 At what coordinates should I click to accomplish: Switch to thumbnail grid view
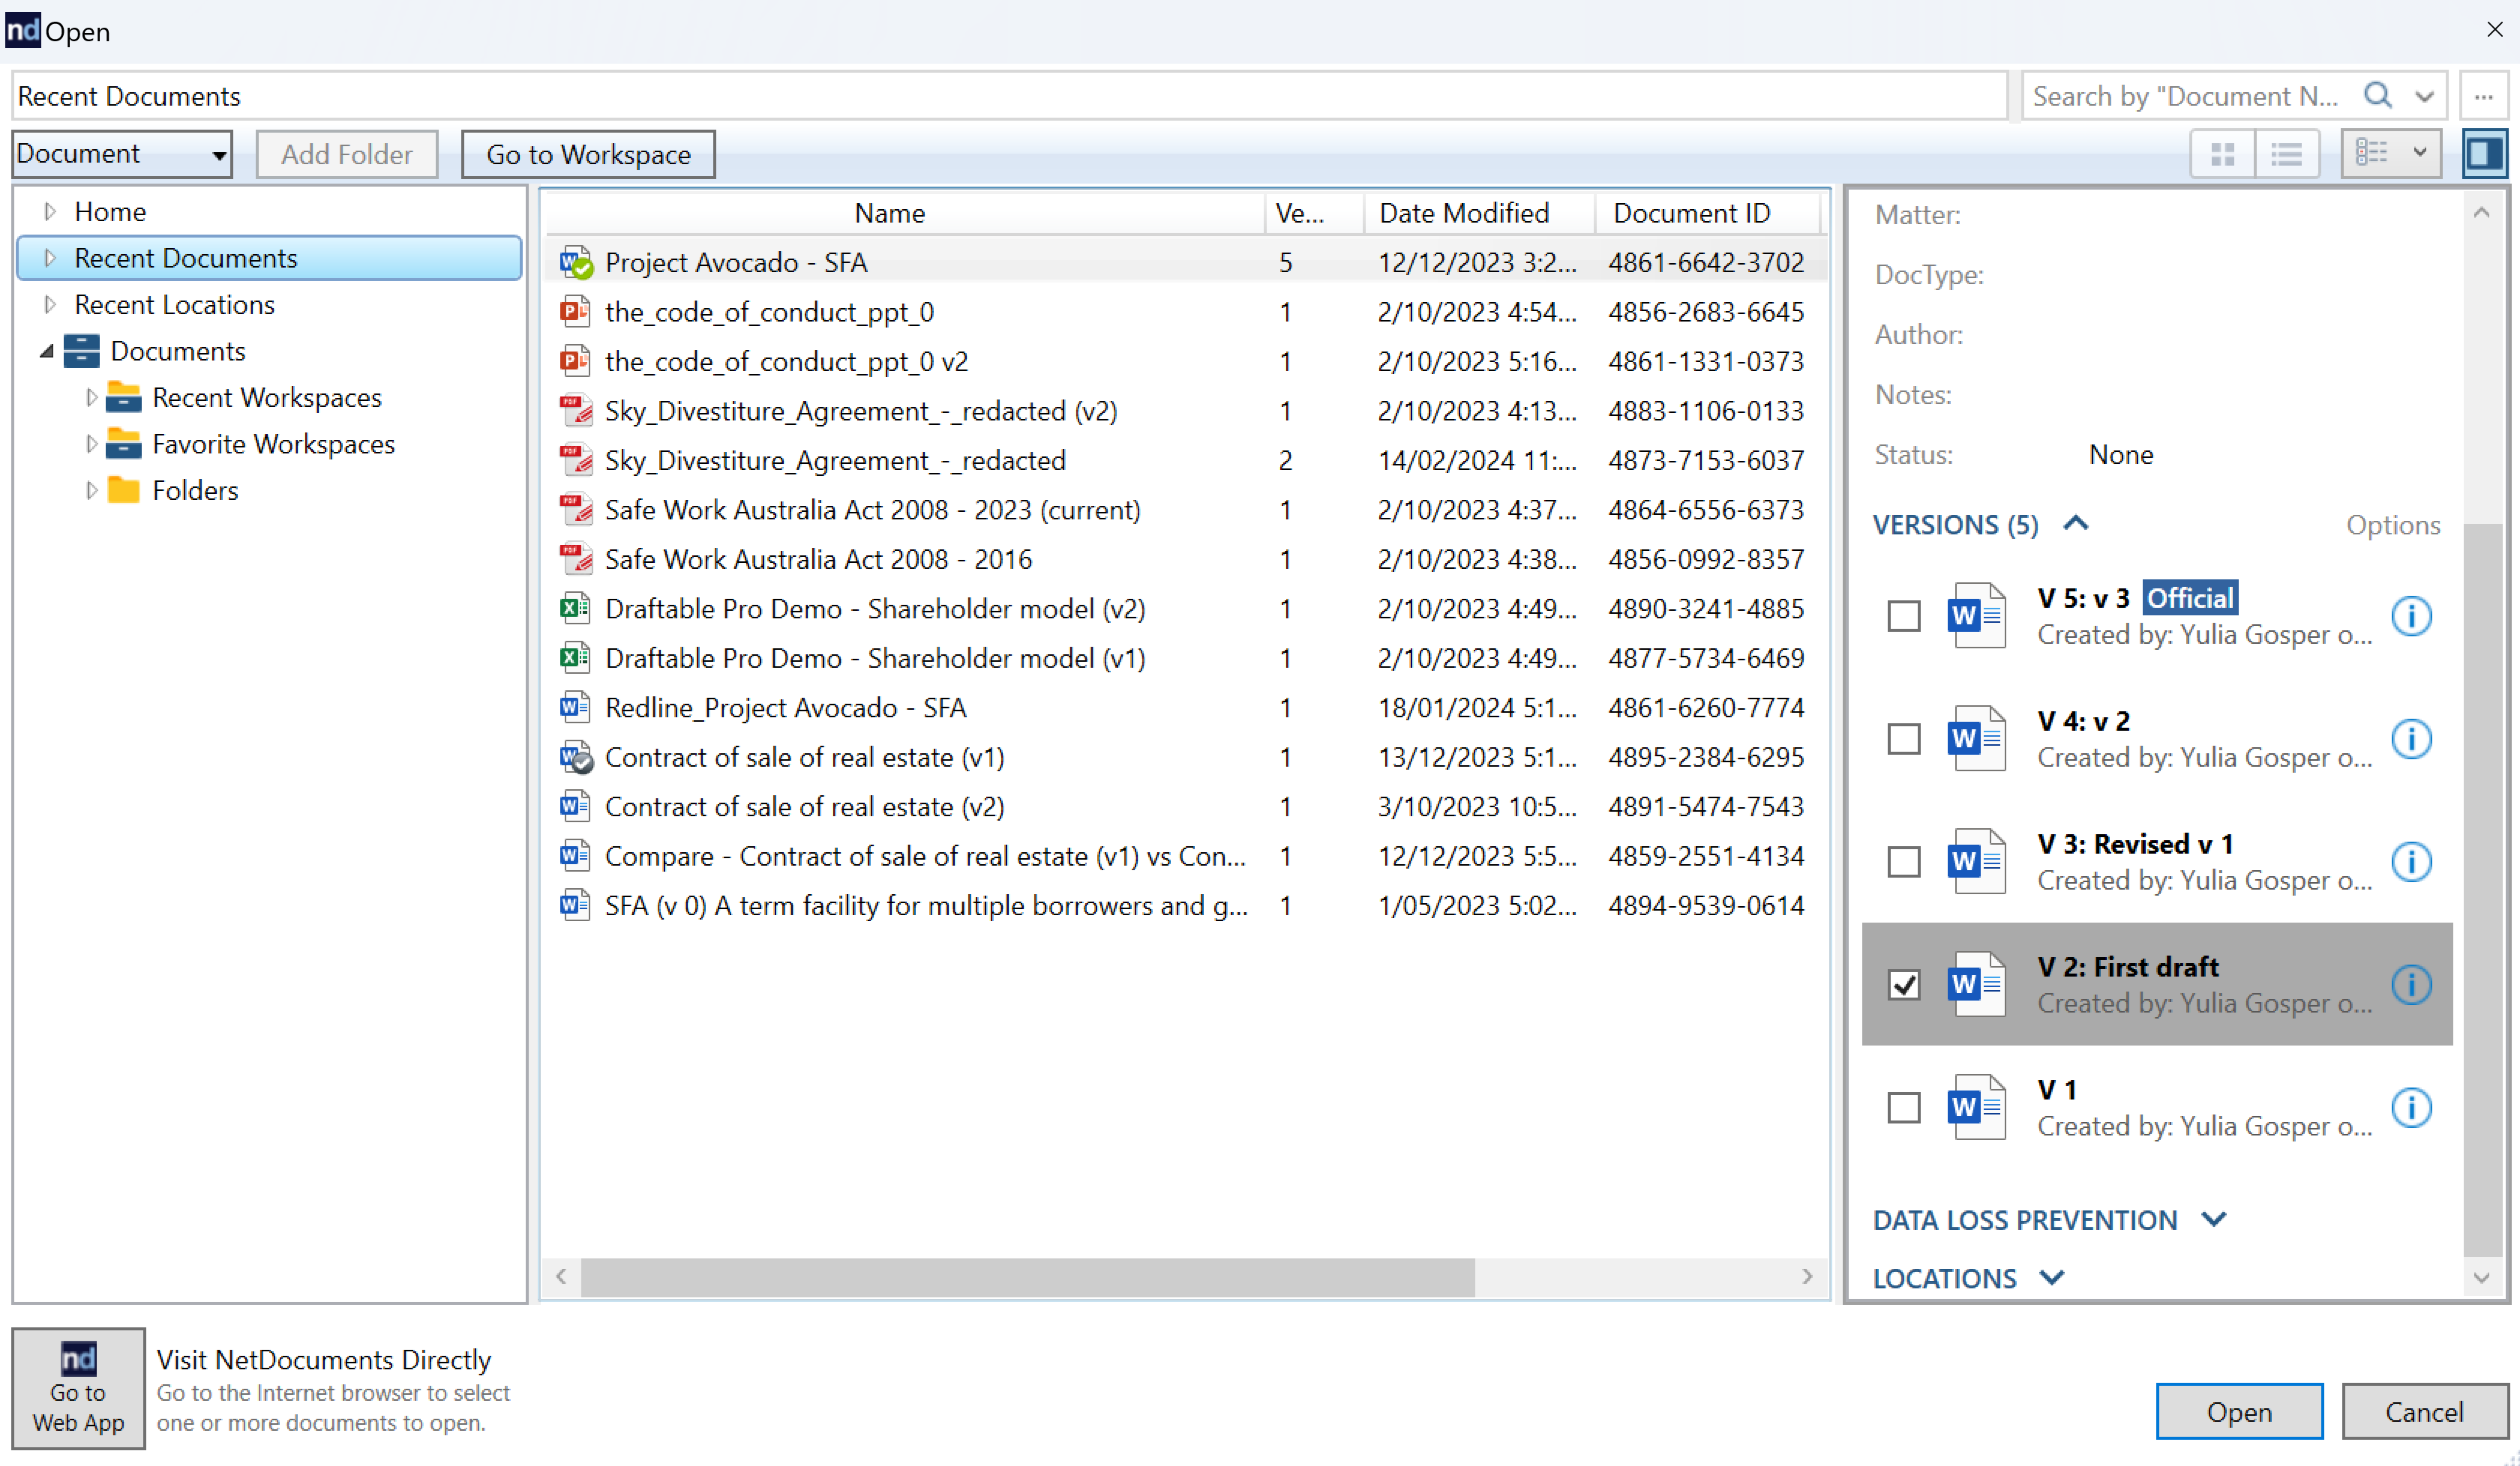click(2222, 154)
